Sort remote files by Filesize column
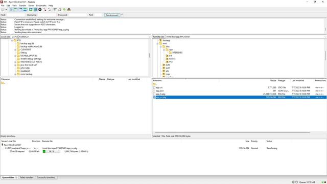 [272, 81]
